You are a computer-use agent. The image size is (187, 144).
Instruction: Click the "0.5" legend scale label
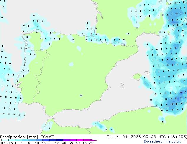(10, 143)
